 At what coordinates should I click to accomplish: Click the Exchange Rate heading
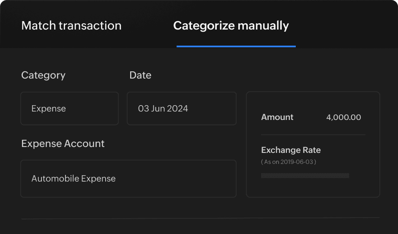tap(291, 150)
